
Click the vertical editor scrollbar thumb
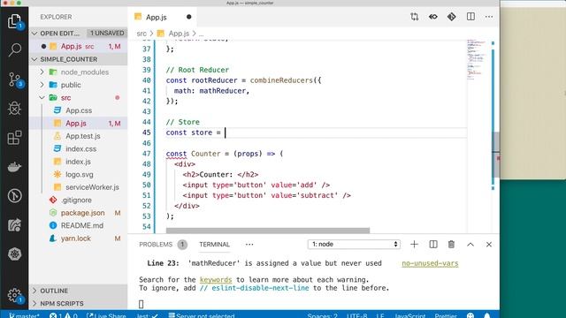496,155
